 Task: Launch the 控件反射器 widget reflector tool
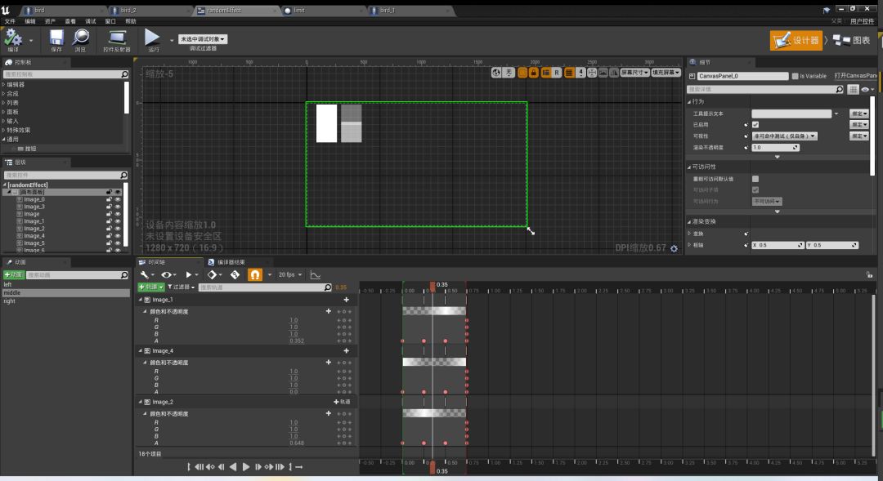coord(117,38)
